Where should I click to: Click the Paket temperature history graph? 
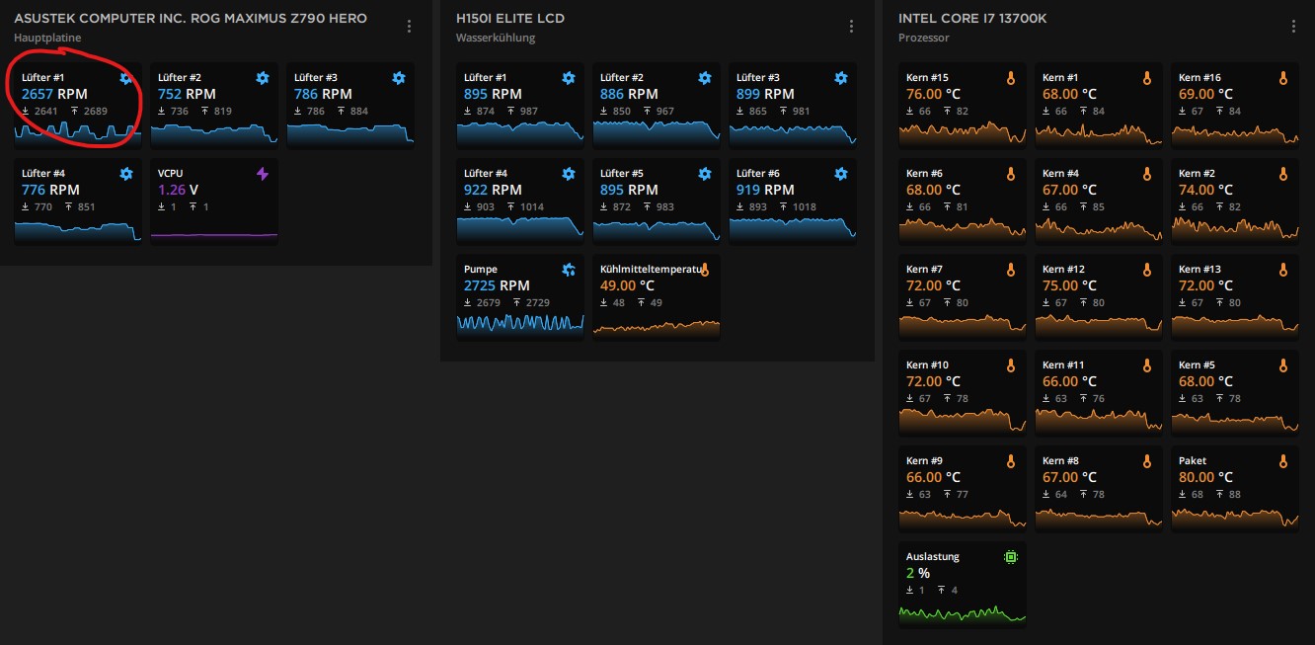pyautogui.click(x=1235, y=517)
